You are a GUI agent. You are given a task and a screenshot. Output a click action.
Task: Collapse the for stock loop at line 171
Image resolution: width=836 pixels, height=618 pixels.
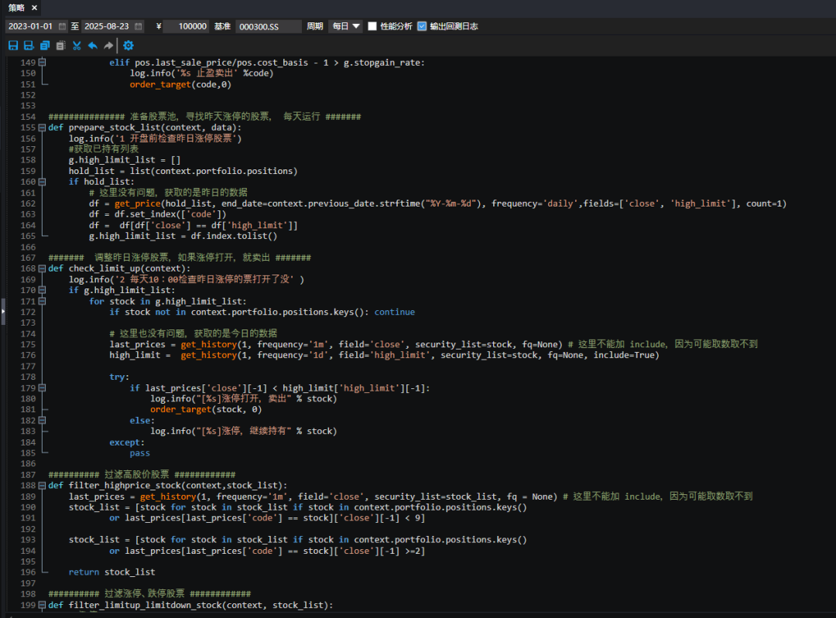point(42,301)
